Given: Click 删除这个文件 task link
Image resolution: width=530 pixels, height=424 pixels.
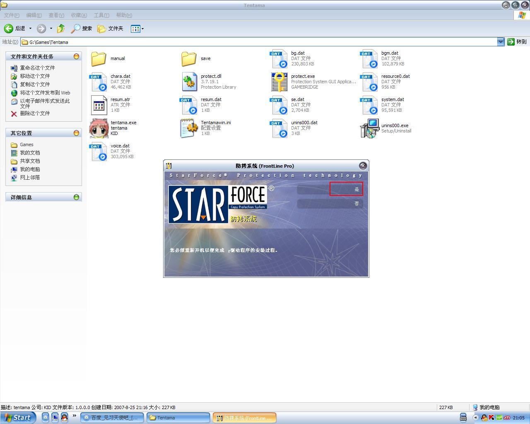Looking at the screenshot, I should [x=35, y=113].
